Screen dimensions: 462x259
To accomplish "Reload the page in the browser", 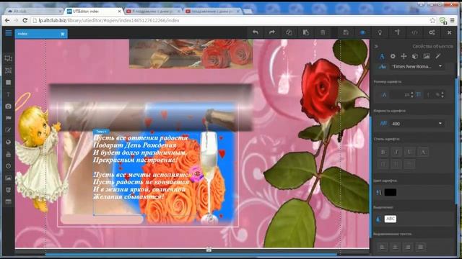I will coord(25,20).
